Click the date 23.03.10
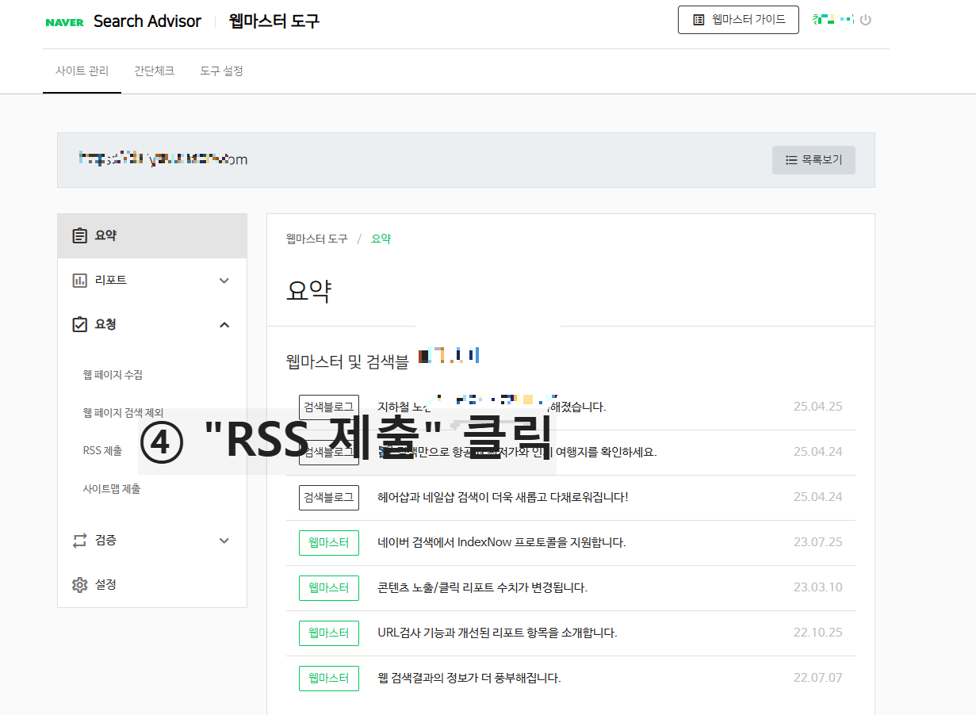This screenshot has width=976, height=715. (x=817, y=587)
